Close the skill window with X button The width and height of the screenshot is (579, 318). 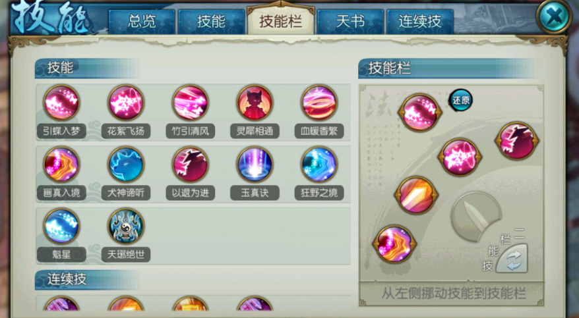coord(553,16)
